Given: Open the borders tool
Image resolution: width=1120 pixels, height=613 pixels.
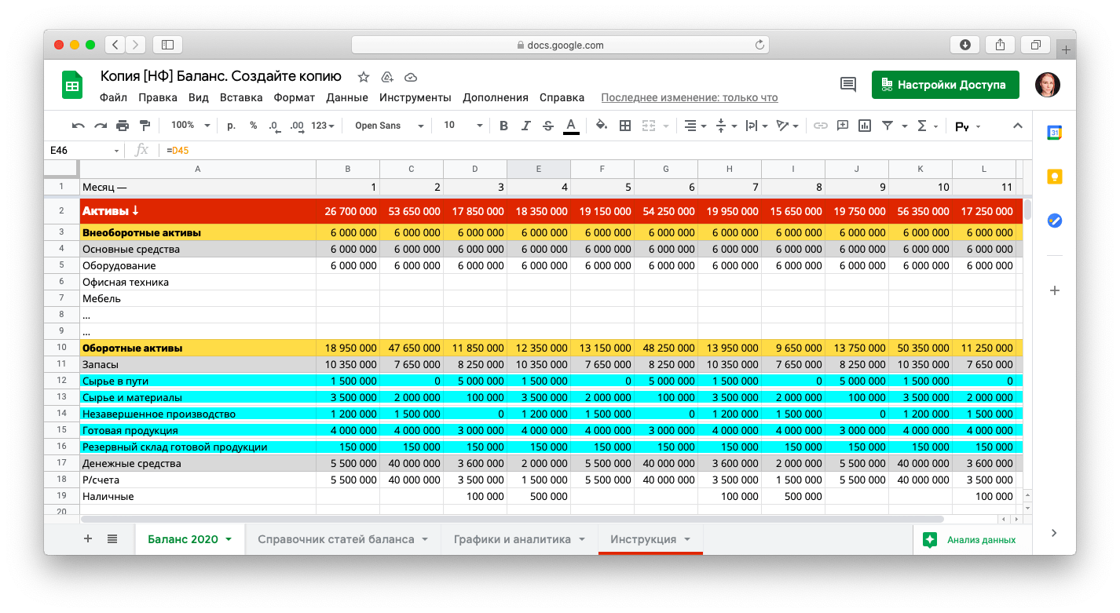Looking at the screenshot, I should point(625,126).
